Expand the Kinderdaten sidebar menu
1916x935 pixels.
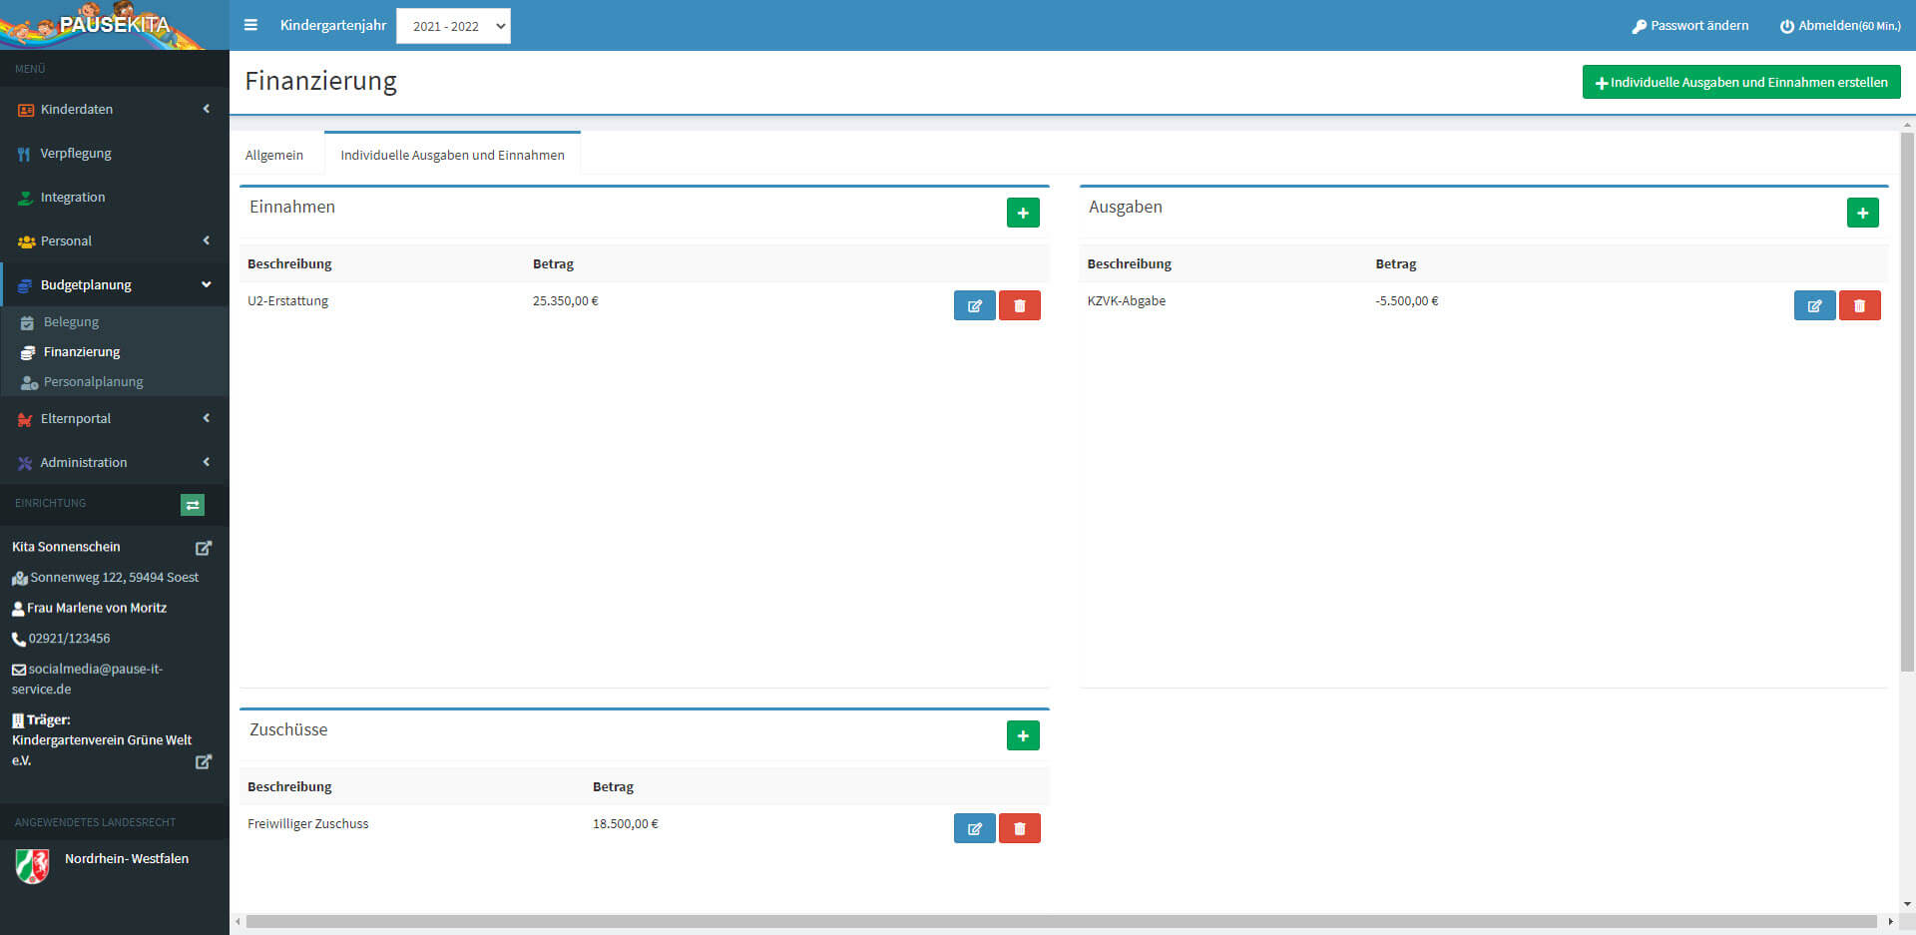(x=114, y=109)
